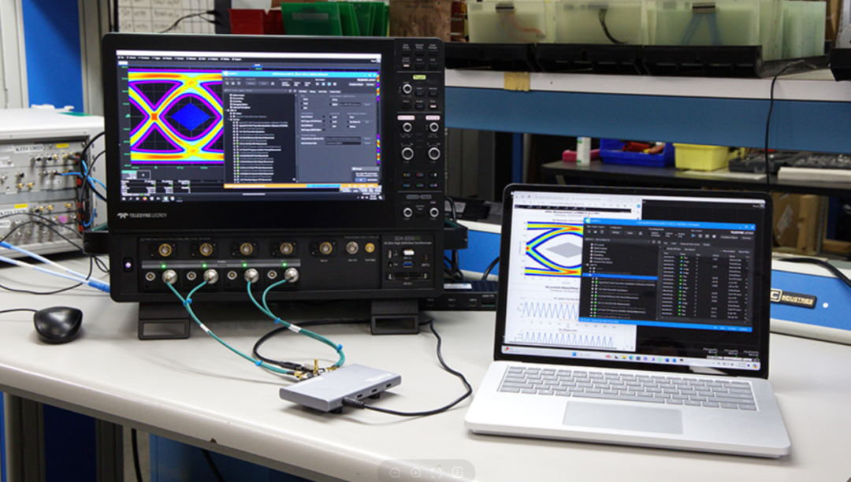Open the File menu on the oscilloscope screen
This screenshot has width=851, height=482.
121,57
